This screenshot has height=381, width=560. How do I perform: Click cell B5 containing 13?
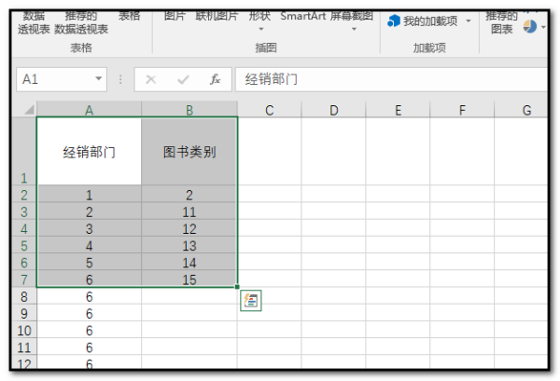pyautogui.click(x=189, y=245)
